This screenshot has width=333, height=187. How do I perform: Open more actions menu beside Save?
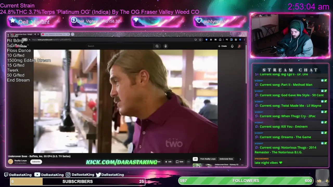(x=188, y=162)
